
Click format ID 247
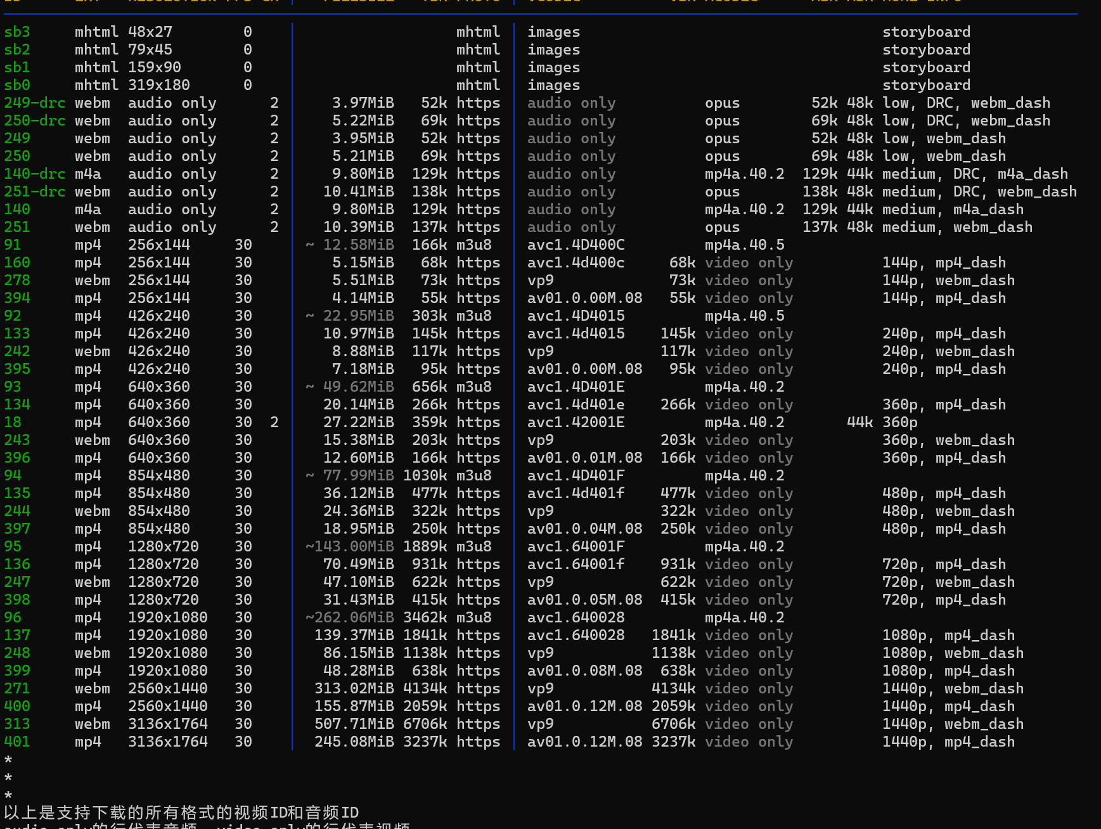pos(17,582)
